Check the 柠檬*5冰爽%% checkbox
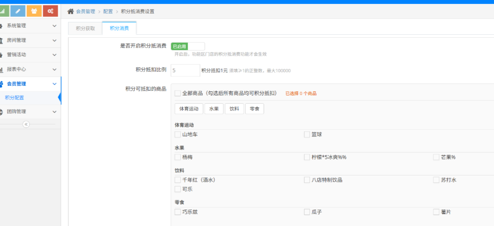Image resolution: width=494 pixels, height=226 pixels. coord(307,157)
